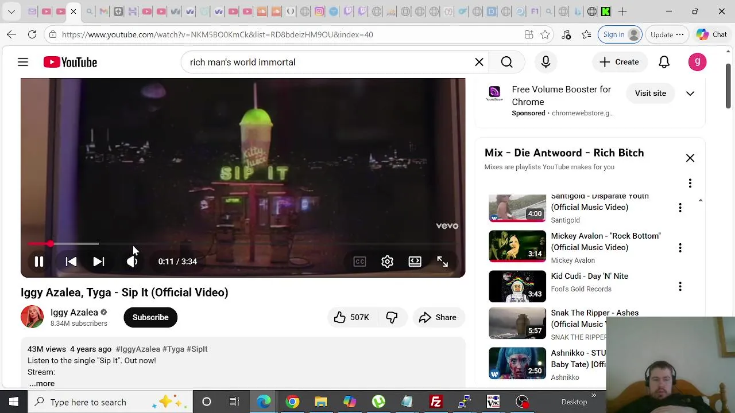
Task: Open browser favorites list icon
Action: (x=586, y=34)
